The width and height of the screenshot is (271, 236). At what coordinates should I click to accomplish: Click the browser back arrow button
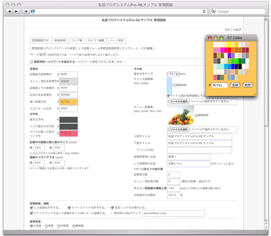click(x=9, y=11)
